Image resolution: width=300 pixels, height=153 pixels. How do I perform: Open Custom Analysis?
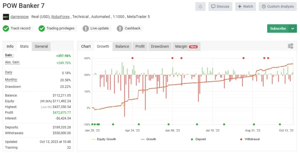278,6
